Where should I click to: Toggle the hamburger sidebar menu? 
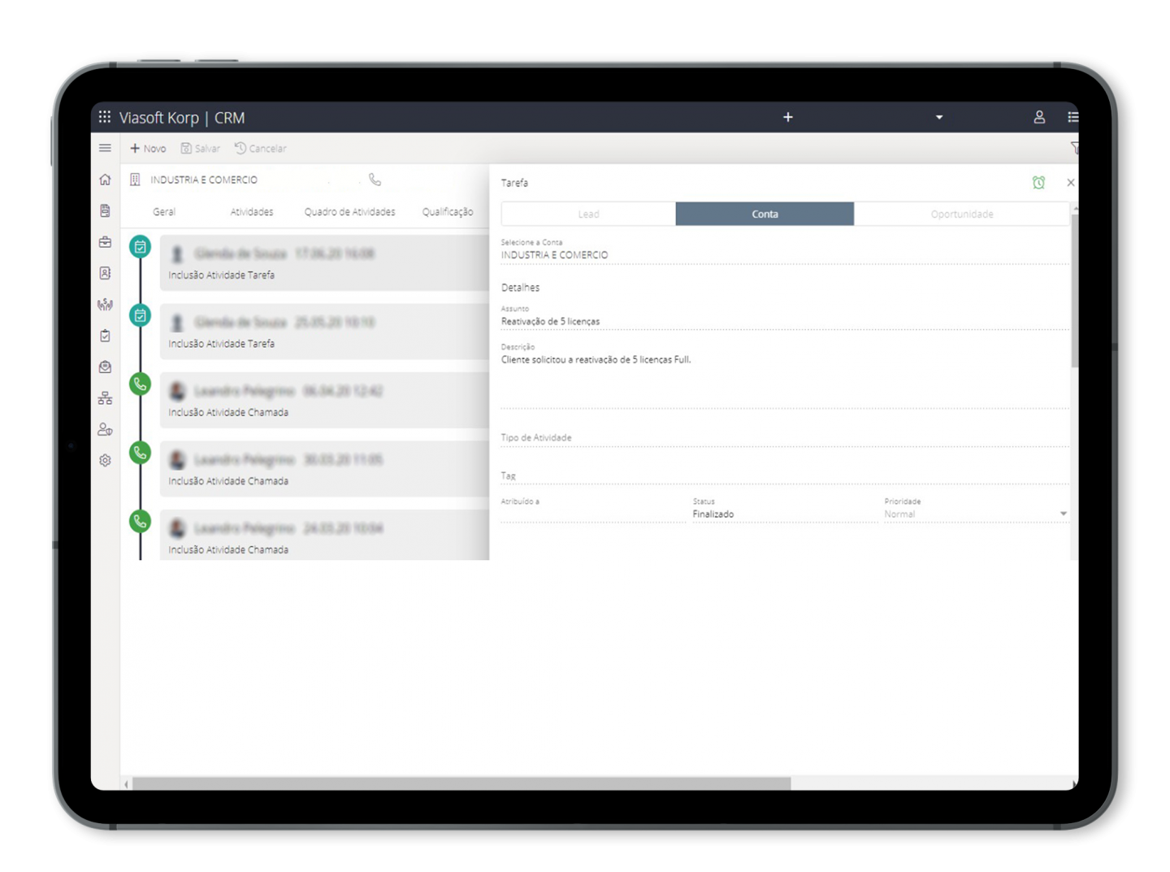pos(105,148)
